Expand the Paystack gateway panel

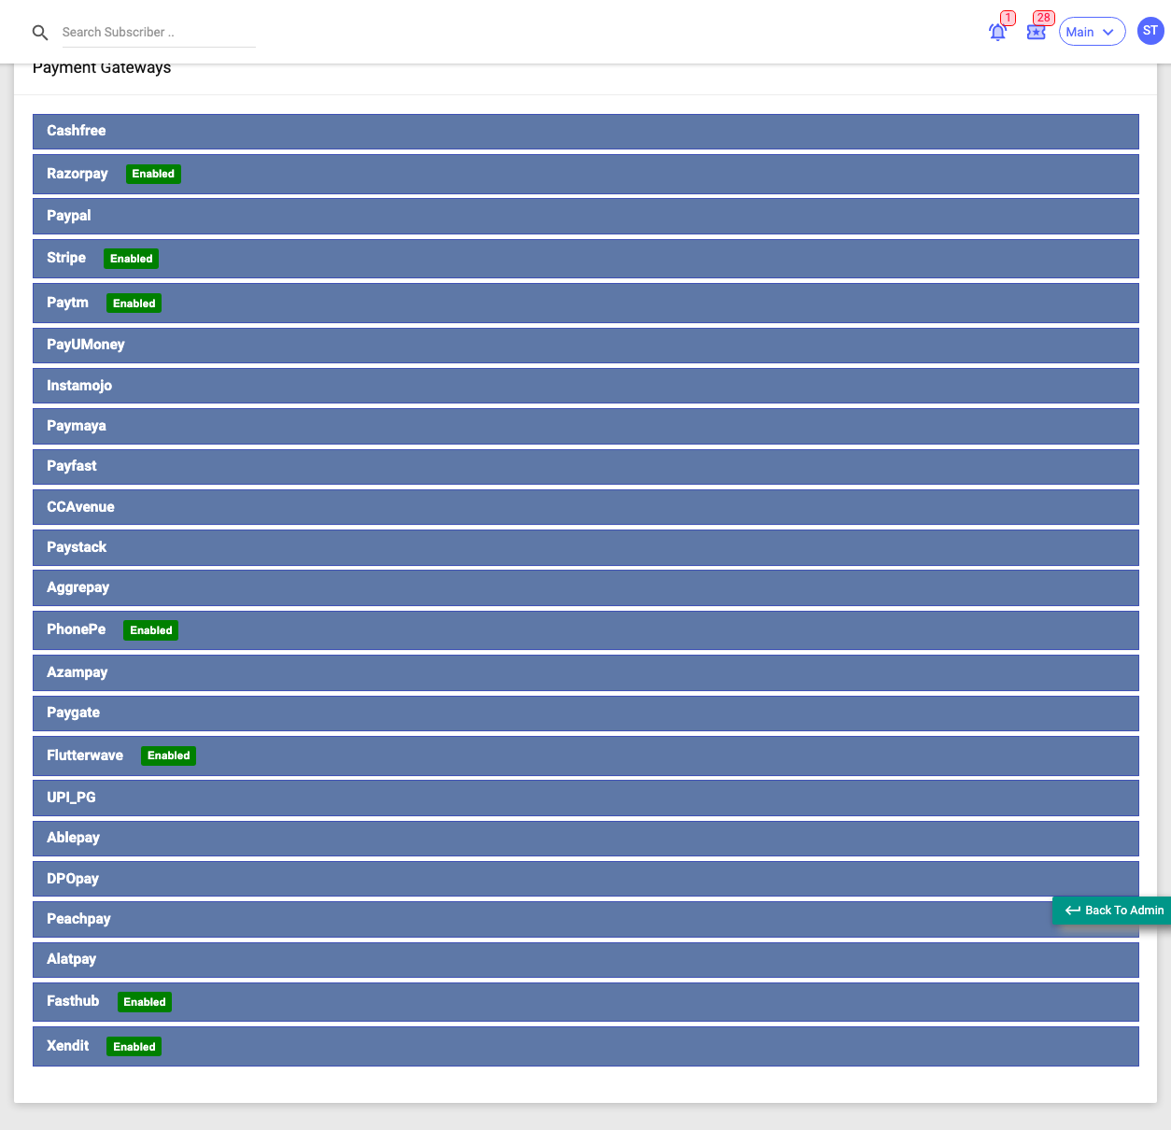585,547
